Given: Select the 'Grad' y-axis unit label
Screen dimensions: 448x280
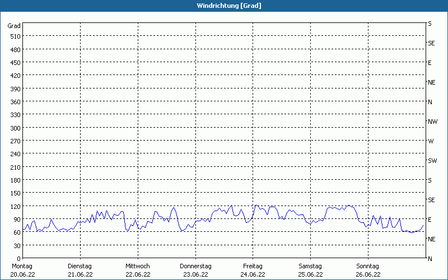Looking at the screenshot, I should 14,26.
